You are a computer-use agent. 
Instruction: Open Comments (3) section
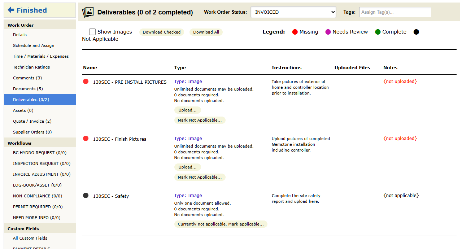tap(40, 78)
